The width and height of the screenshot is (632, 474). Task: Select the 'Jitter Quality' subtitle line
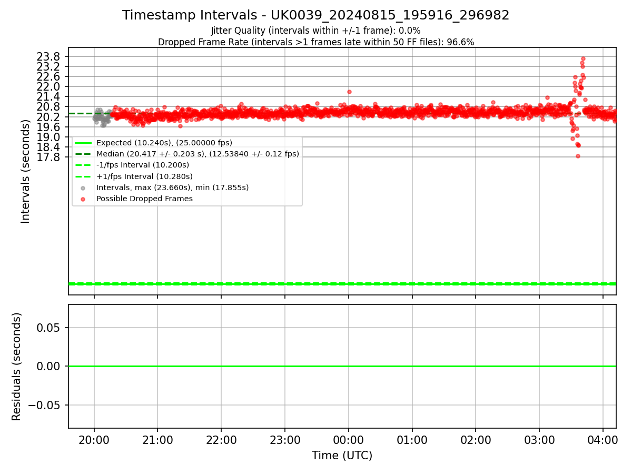[316, 31]
